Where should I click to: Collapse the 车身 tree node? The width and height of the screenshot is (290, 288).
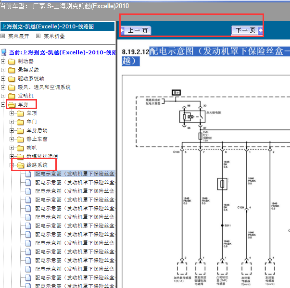[4, 104]
